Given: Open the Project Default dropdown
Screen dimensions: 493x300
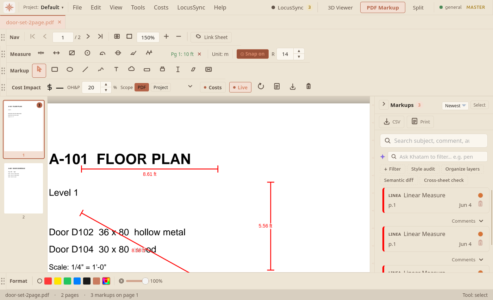Looking at the screenshot, I should 44,7.
